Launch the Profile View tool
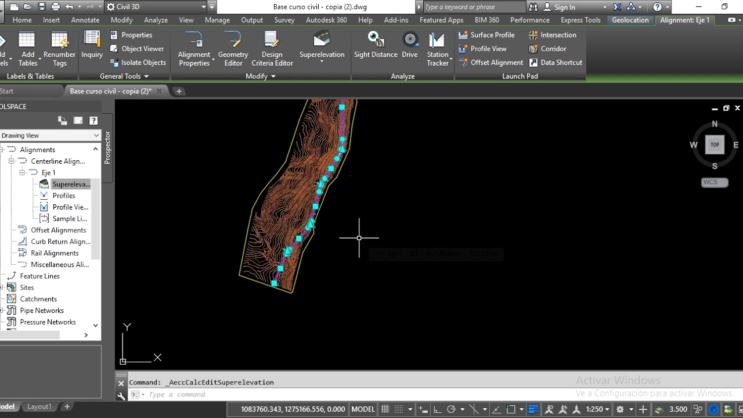Viewport: 743px width, 418px height. [482, 49]
